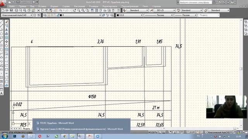Open the multileader style Standard dropdown
The width and height of the screenshot is (248, 139).
pyautogui.click(x=219, y=10)
